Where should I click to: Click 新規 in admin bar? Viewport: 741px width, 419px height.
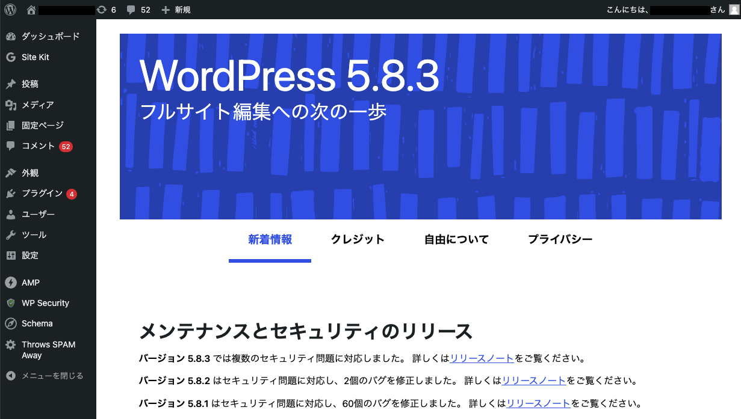(x=183, y=10)
